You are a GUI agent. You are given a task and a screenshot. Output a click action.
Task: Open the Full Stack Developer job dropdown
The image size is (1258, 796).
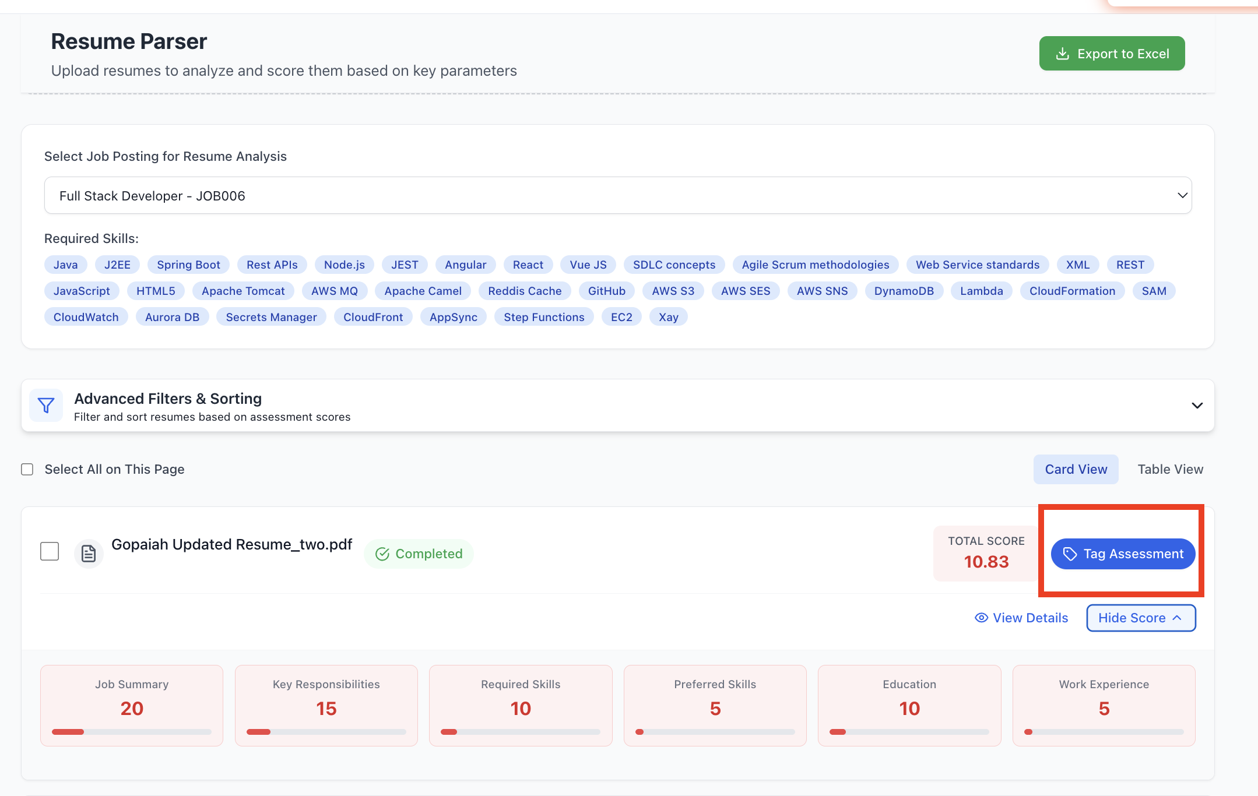point(618,195)
